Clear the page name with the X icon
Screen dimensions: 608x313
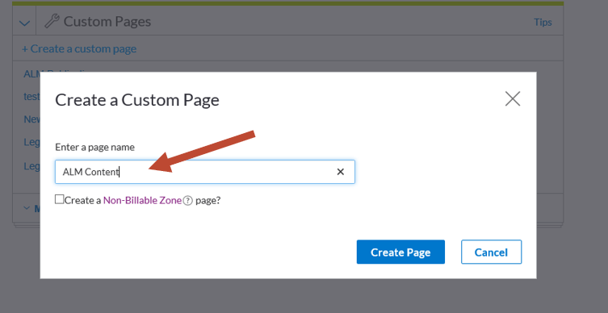pyautogui.click(x=341, y=172)
